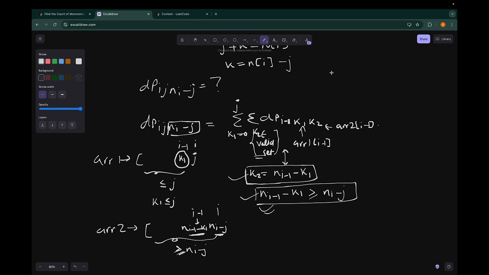
Task: Pick white stroke color
Action: 41,61
